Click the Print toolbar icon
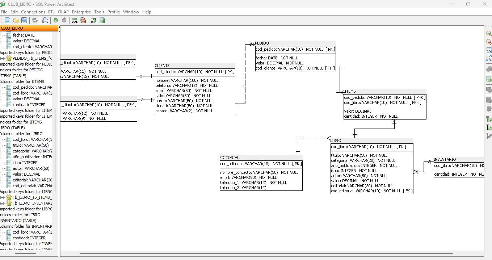 pyautogui.click(x=45, y=20)
